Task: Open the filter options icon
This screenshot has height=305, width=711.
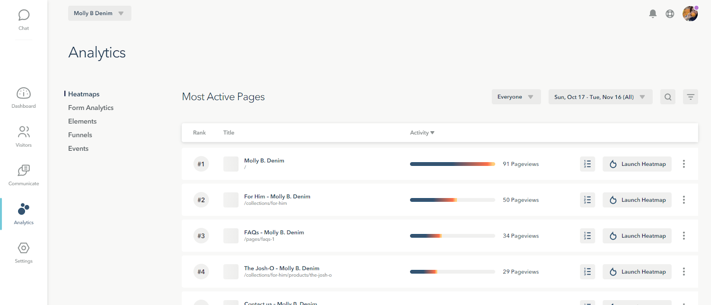Action: (691, 97)
